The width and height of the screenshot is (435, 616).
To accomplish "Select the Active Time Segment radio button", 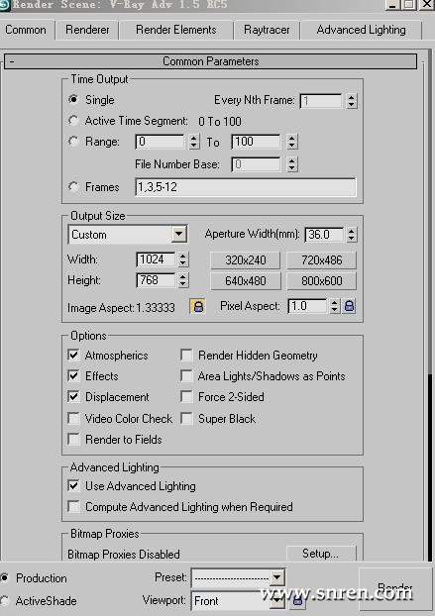I will (x=73, y=120).
